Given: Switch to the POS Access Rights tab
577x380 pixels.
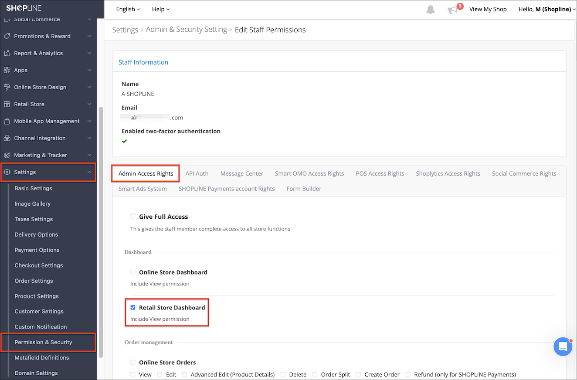Looking at the screenshot, I should 380,173.
